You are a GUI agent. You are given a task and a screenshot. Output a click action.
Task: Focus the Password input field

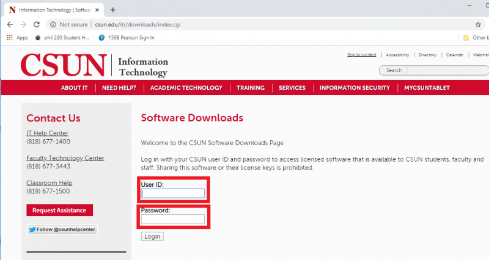173,218
